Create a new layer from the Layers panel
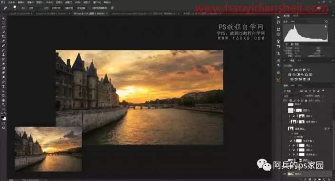Screen dimensions: 335x181 (x=324, y=180)
